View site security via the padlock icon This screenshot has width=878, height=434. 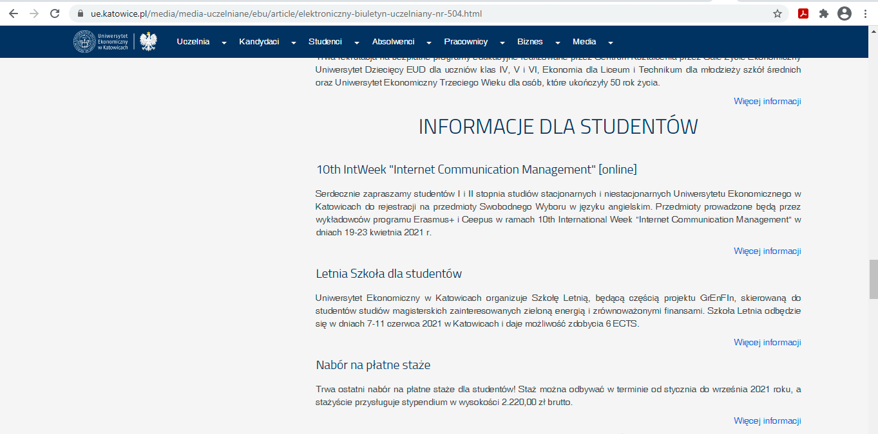coord(81,14)
